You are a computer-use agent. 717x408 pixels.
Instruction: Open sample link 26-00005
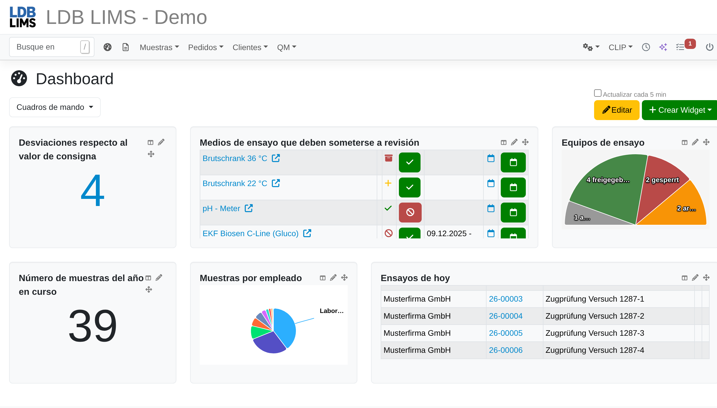506,333
